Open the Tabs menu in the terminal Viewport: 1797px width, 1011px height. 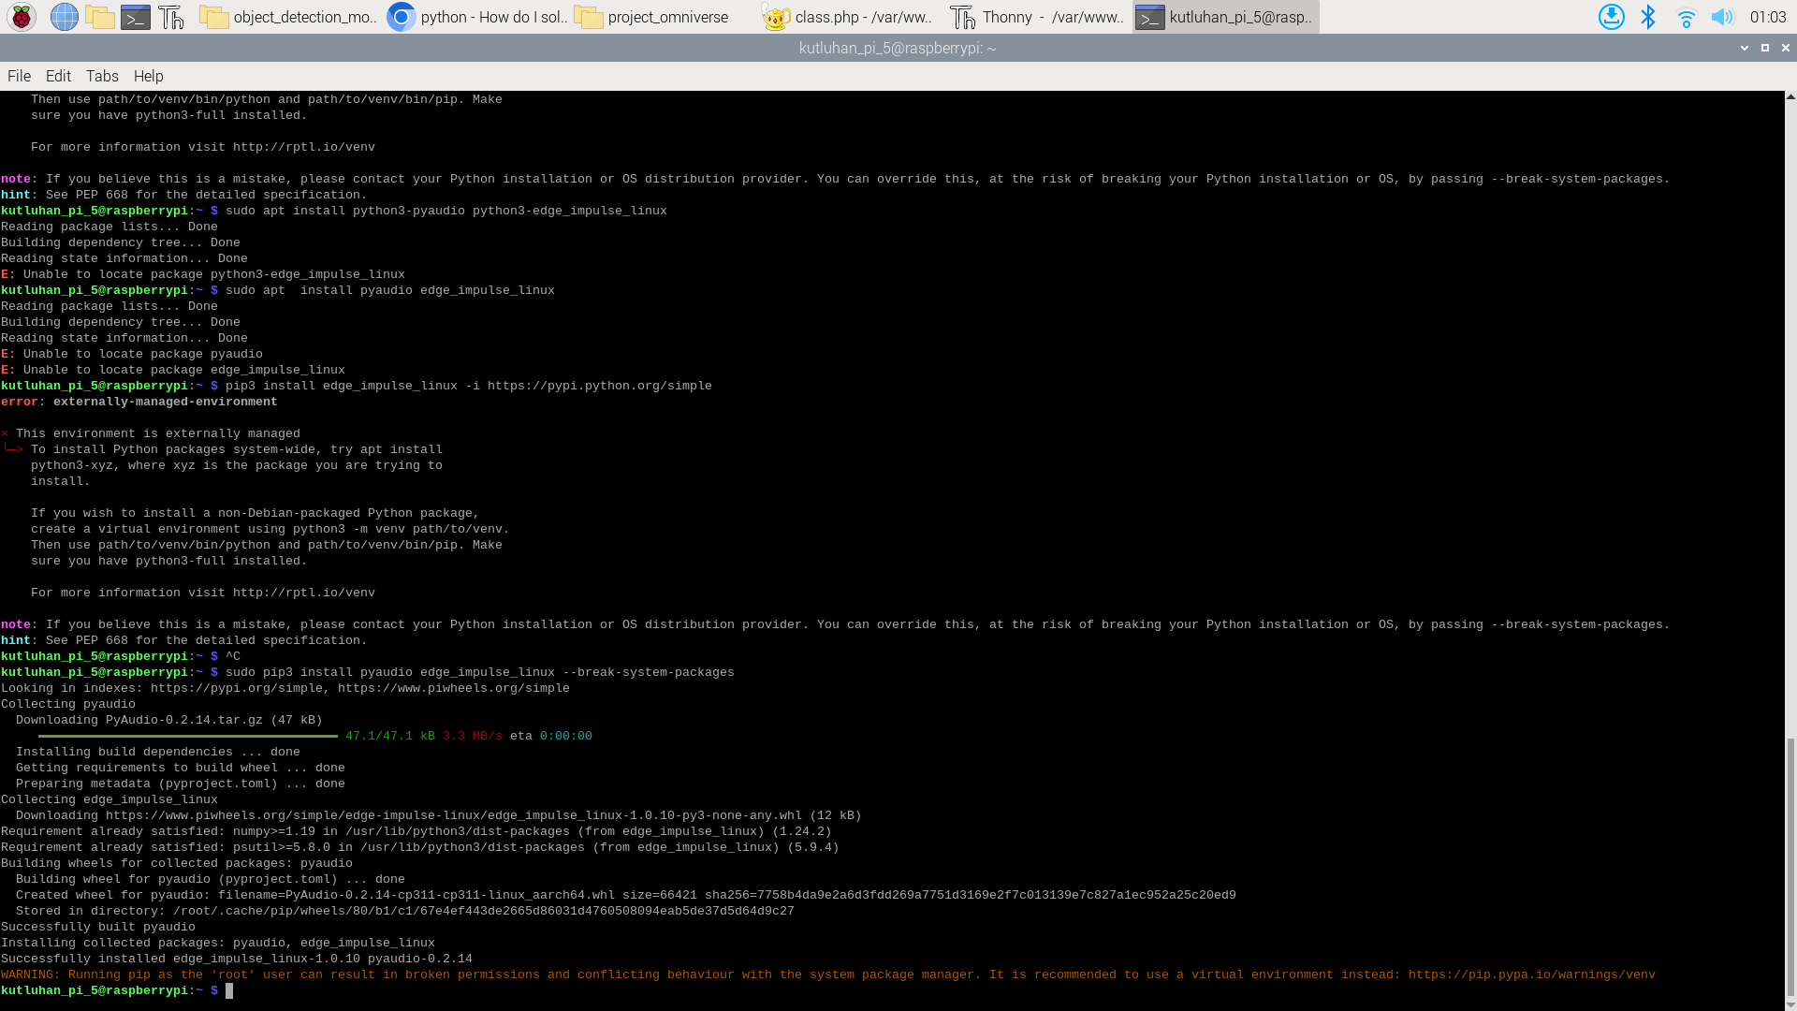click(x=102, y=76)
